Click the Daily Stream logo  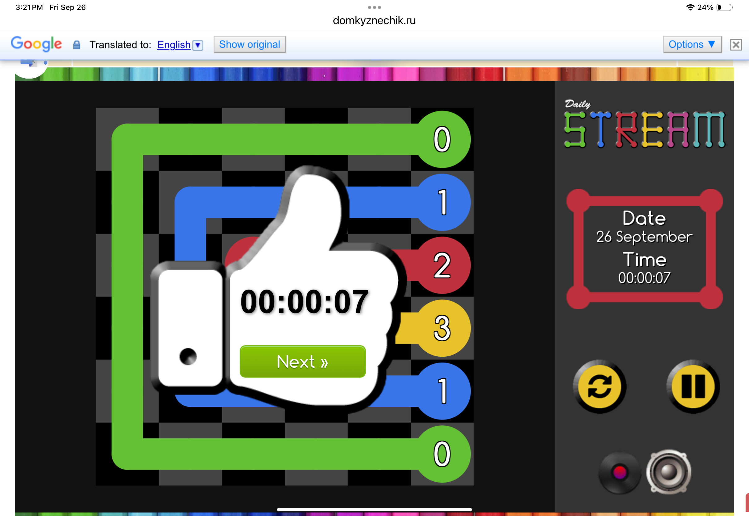coord(644,126)
